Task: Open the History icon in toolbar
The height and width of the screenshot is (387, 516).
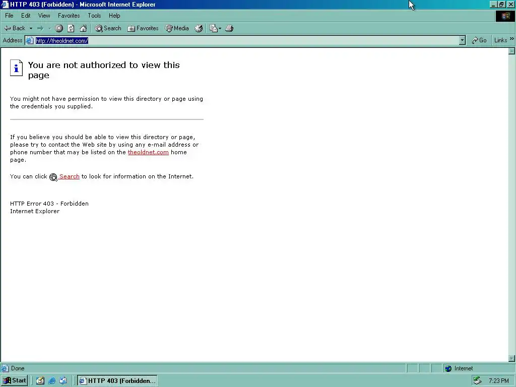Action: click(199, 28)
